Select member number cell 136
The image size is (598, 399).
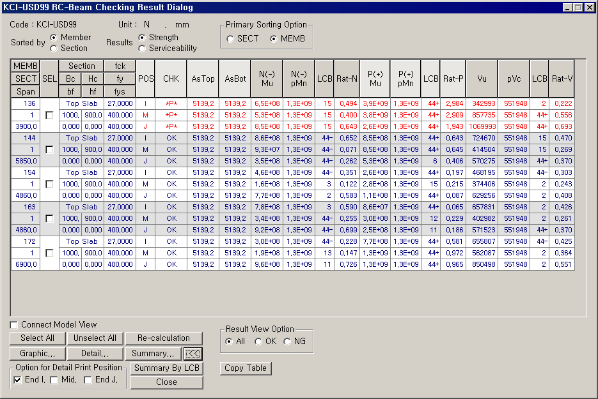point(26,103)
